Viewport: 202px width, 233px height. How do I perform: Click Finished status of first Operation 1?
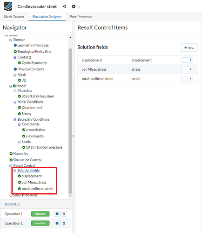[40, 214]
